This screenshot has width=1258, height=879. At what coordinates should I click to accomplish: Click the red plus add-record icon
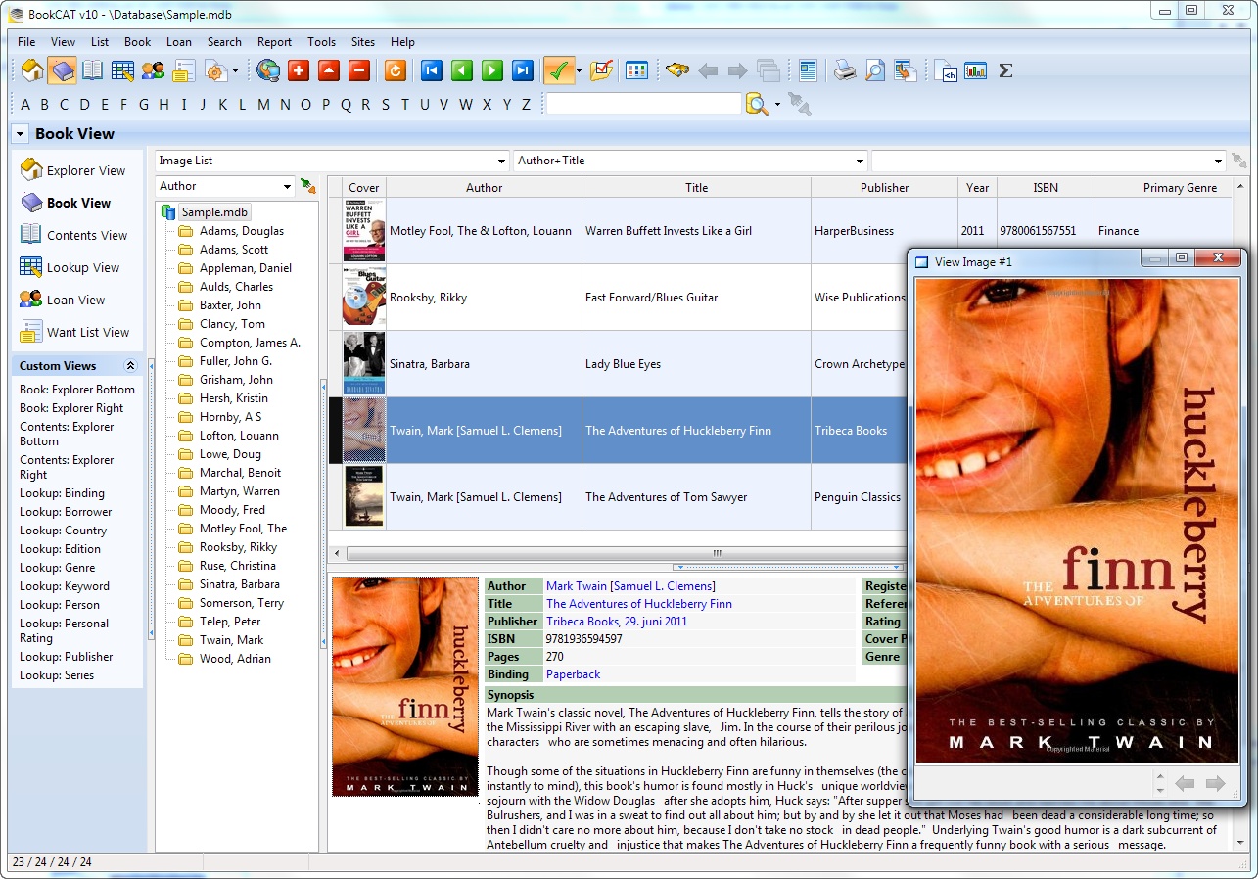coord(299,70)
